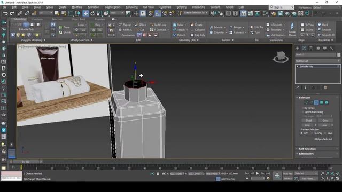Switch to the Object Paint ribbon tab
The image size is (342, 192).
[79, 19]
